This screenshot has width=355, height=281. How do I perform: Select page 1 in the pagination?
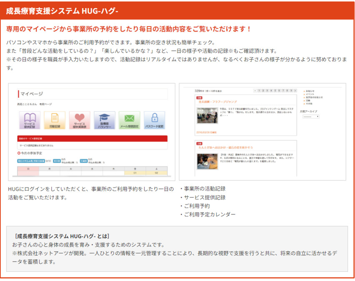[259, 91]
